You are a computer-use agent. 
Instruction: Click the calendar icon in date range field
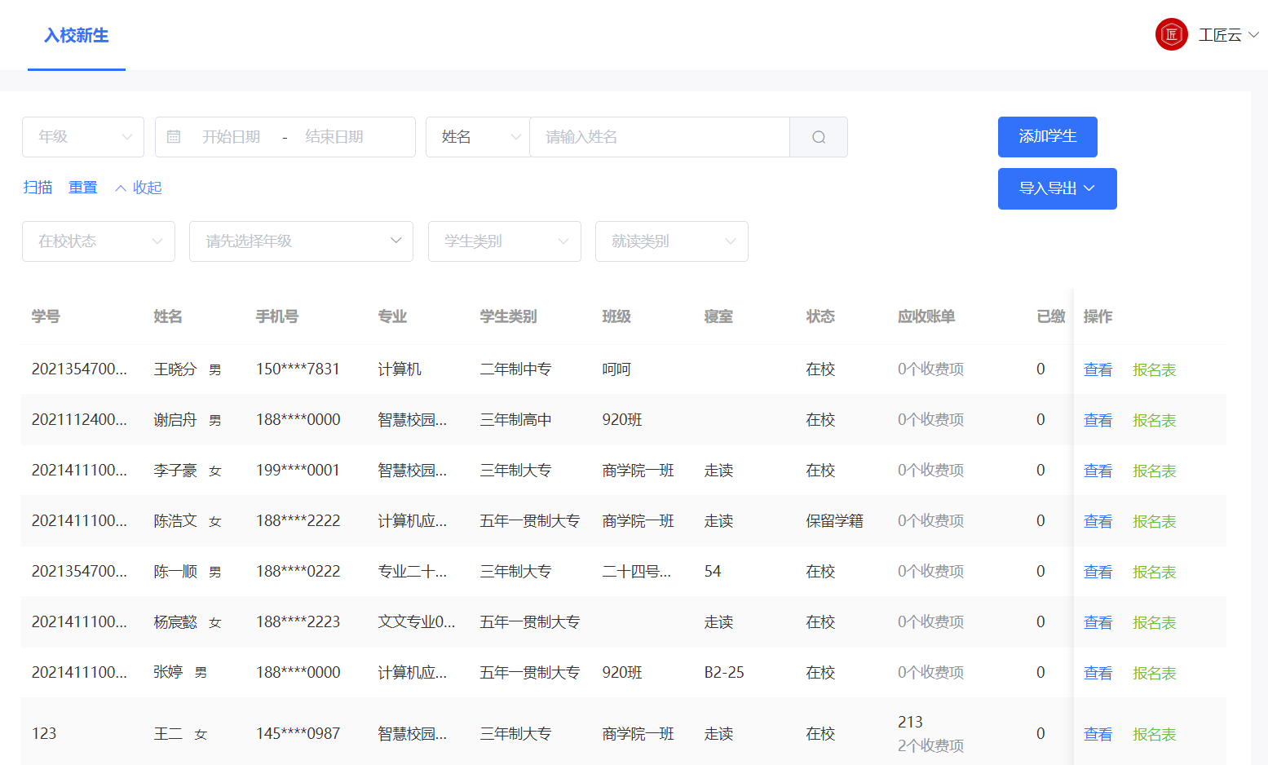click(174, 136)
